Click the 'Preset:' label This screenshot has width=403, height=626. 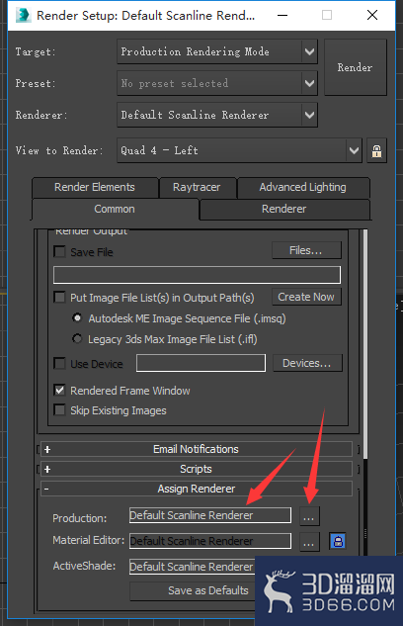(36, 83)
